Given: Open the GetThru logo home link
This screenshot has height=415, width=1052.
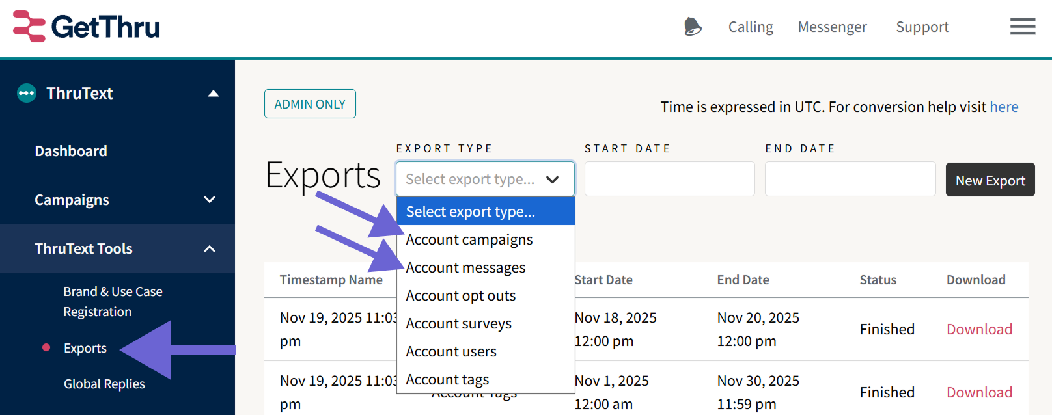Looking at the screenshot, I should pyautogui.click(x=87, y=27).
